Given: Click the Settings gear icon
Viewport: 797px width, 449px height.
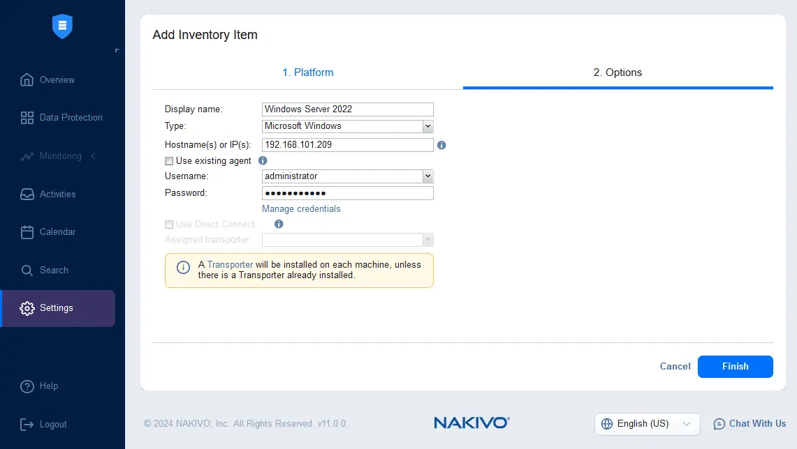Looking at the screenshot, I should 27,308.
